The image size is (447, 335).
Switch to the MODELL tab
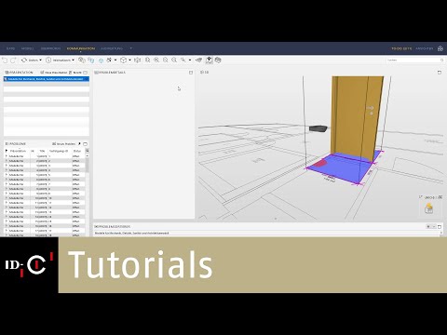pyautogui.click(x=27, y=48)
